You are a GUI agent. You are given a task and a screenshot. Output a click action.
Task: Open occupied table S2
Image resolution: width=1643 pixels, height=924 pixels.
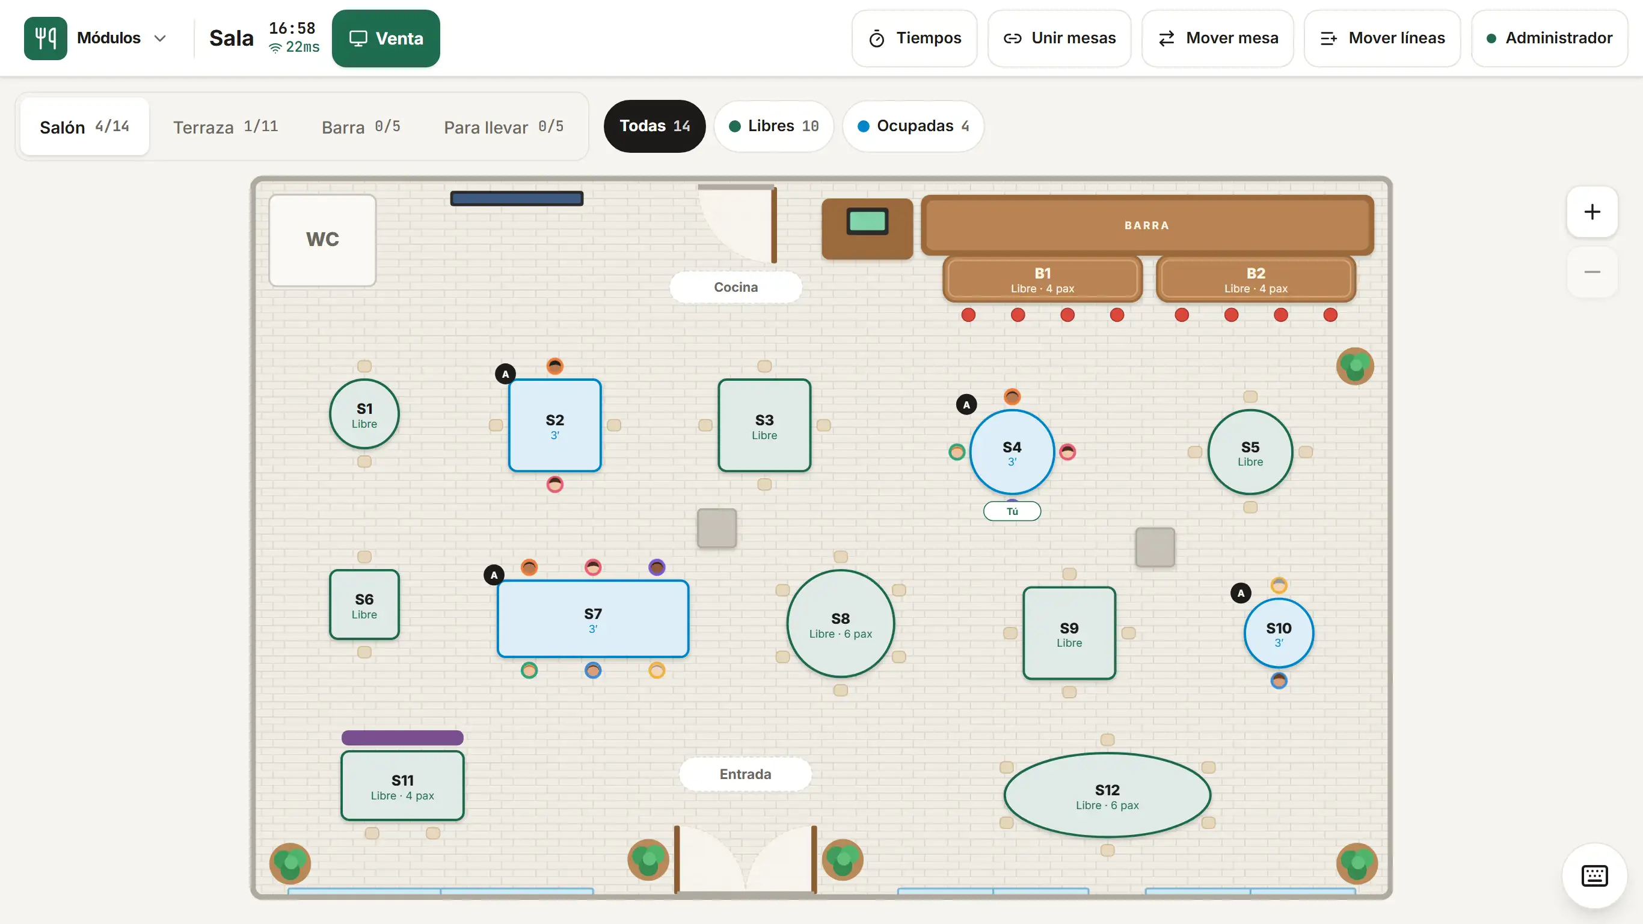click(x=555, y=426)
